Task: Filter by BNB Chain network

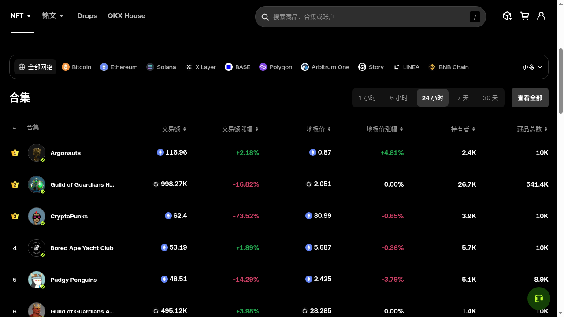Action: (449, 67)
